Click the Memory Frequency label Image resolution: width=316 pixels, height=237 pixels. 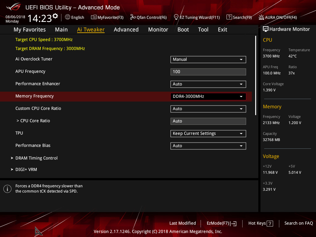click(35, 96)
